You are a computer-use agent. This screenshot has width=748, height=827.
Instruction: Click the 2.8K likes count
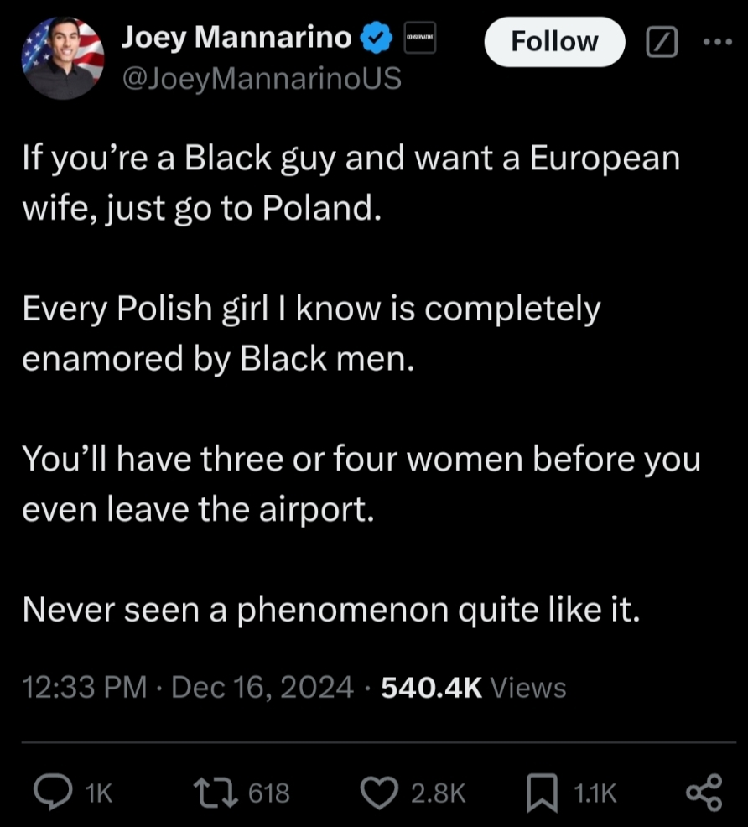coord(438,793)
